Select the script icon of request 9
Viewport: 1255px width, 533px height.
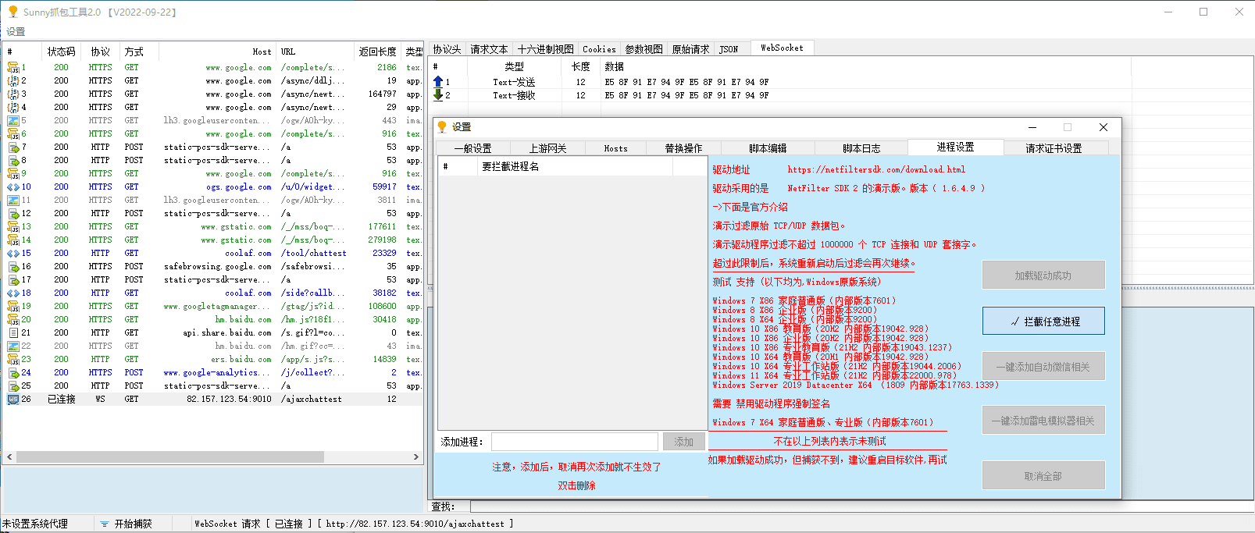[x=12, y=174]
